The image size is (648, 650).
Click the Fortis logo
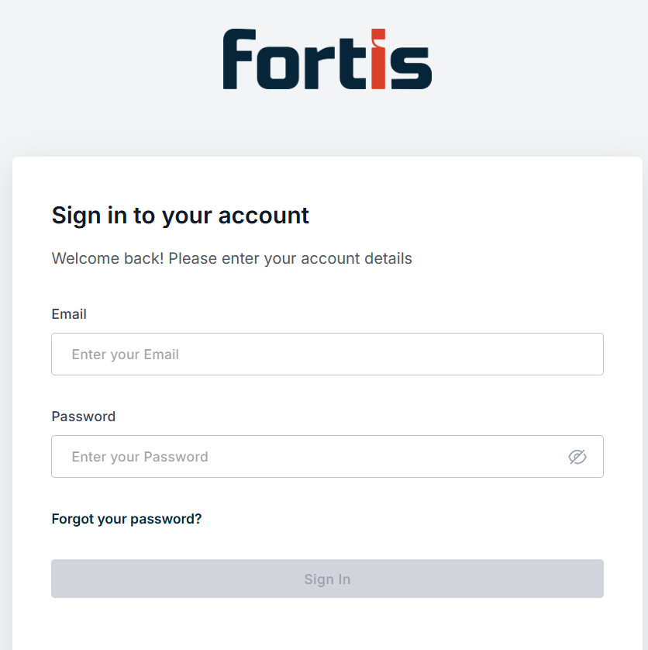[326, 58]
